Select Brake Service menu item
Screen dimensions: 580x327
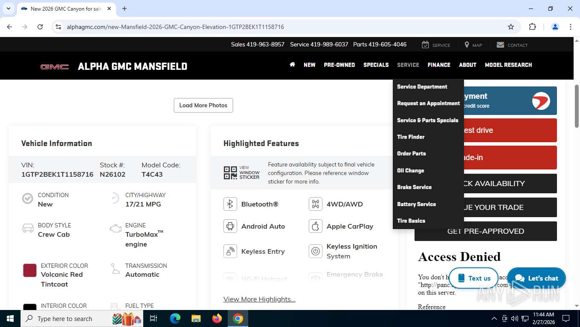pos(415,187)
